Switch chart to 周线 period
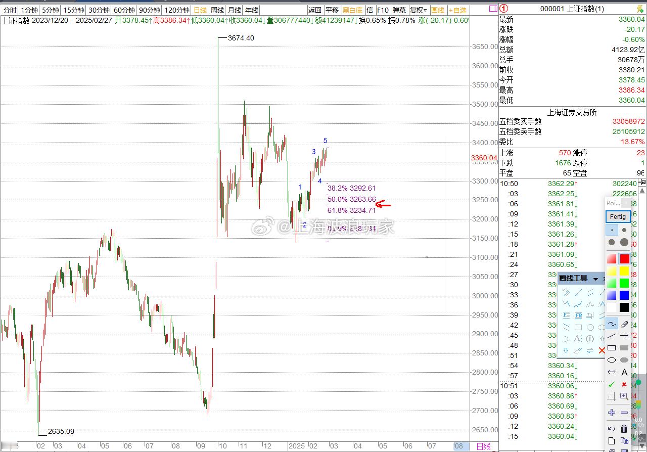647x452 pixels. click(x=217, y=10)
